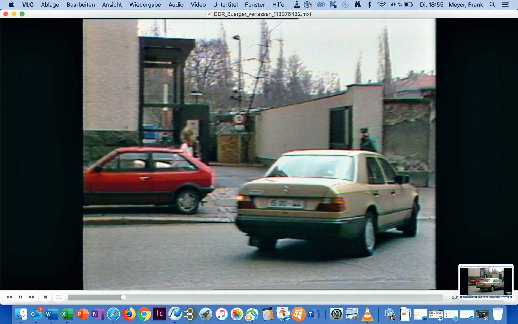Open VLC cone icon in Dock

(367, 314)
